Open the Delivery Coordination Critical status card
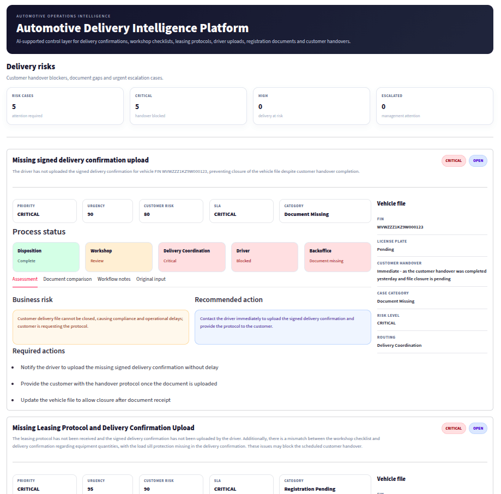Image resolution: width=501 pixels, height=494 pixels. pyautogui.click(x=192, y=257)
